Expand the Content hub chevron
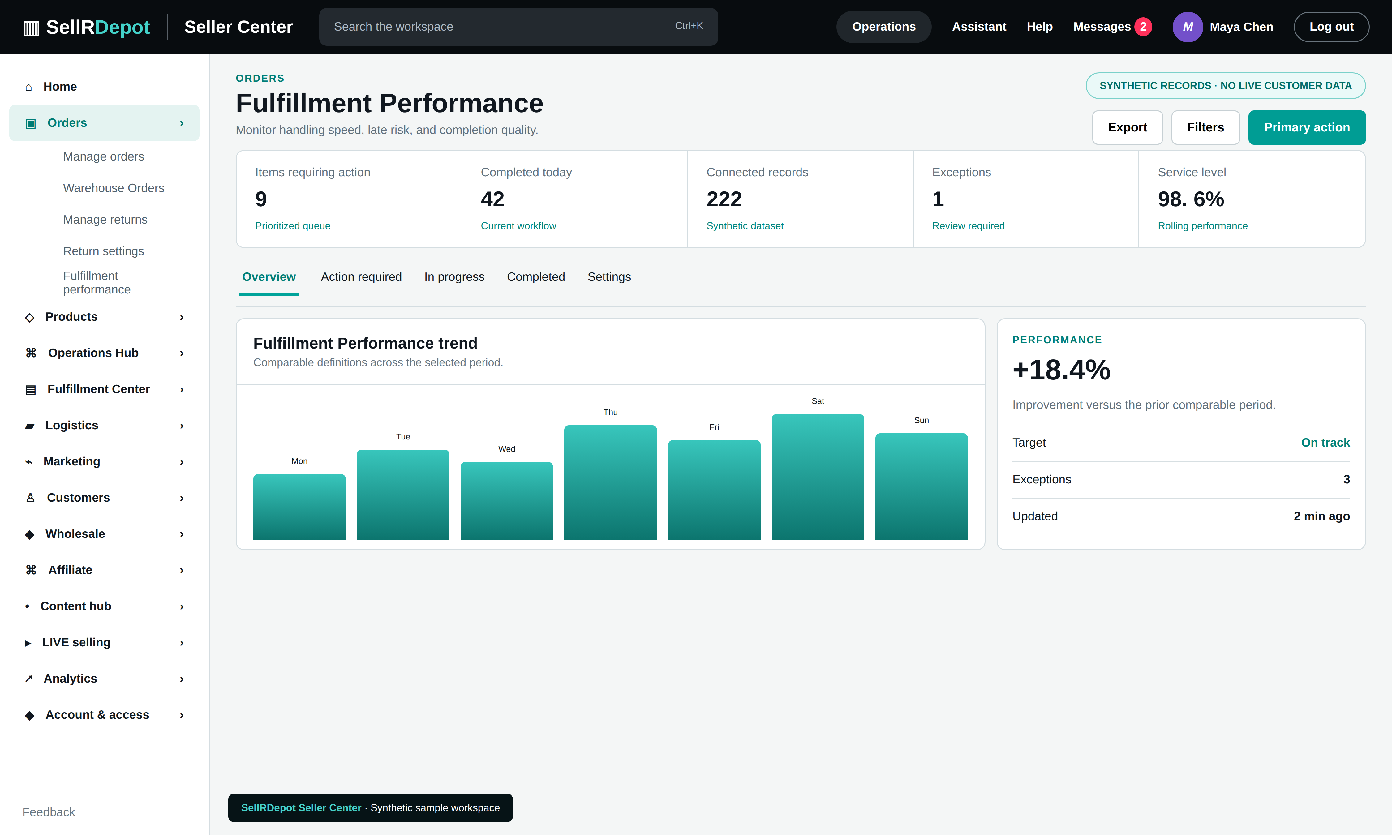This screenshot has width=1392, height=835. click(182, 606)
